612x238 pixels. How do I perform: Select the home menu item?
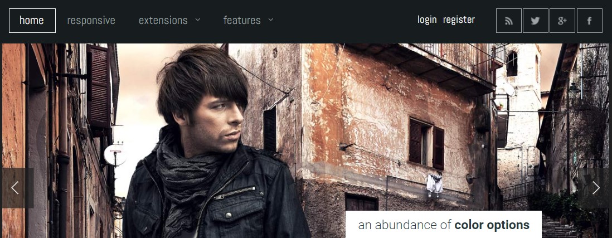(32, 21)
